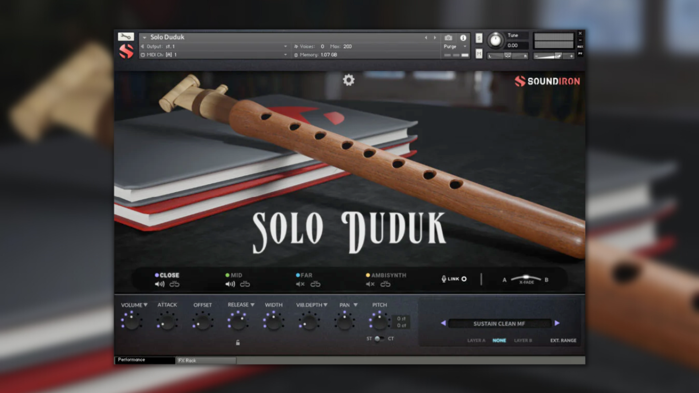Image resolution: width=699 pixels, height=393 pixels.
Task: Expand the RELEASE dropdown arrow
Action: click(252, 305)
